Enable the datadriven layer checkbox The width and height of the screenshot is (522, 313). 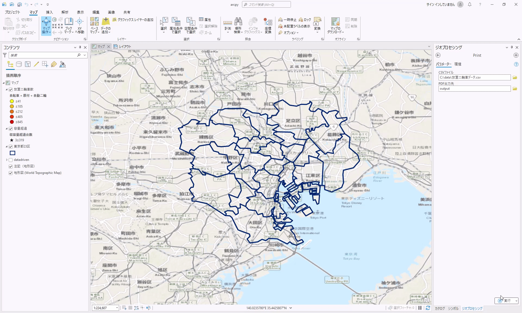[x=11, y=160]
